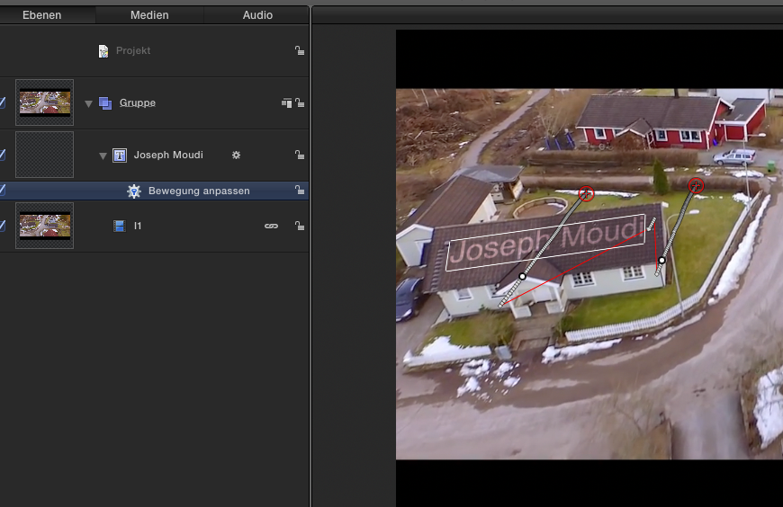Toggle lock on the Projekt row
Viewport: 783px width, 507px height.
tap(299, 50)
